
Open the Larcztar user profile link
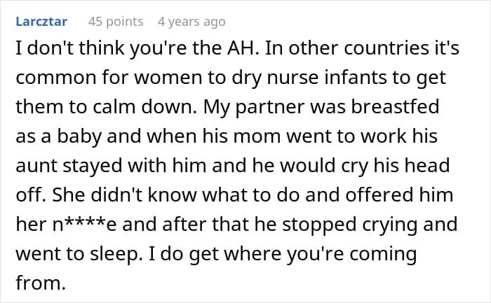click(41, 22)
